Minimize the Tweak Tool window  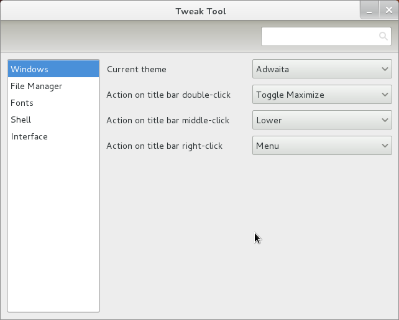(370, 10)
